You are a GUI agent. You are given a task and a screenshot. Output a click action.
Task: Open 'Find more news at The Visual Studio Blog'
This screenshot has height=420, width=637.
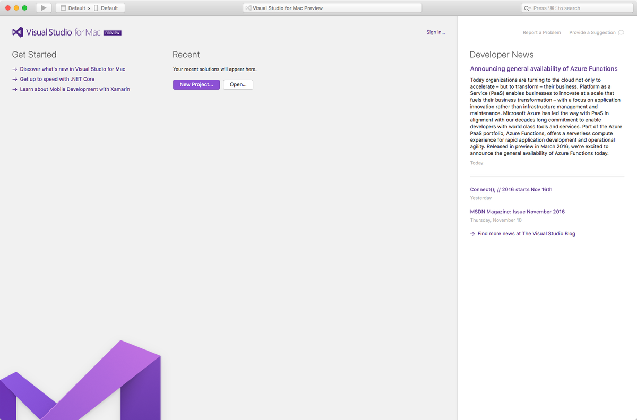(x=526, y=234)
